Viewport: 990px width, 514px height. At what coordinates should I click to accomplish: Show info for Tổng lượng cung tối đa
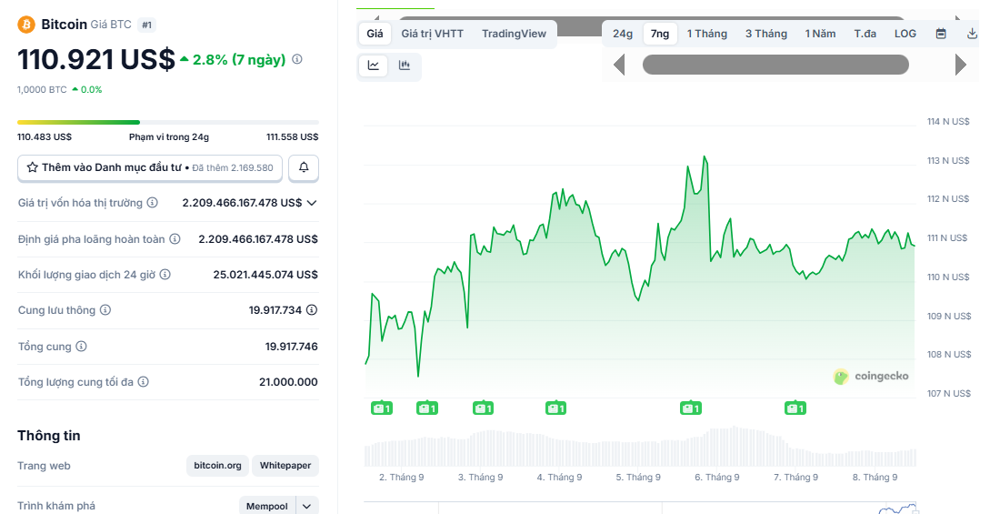[x=144, y=382]
